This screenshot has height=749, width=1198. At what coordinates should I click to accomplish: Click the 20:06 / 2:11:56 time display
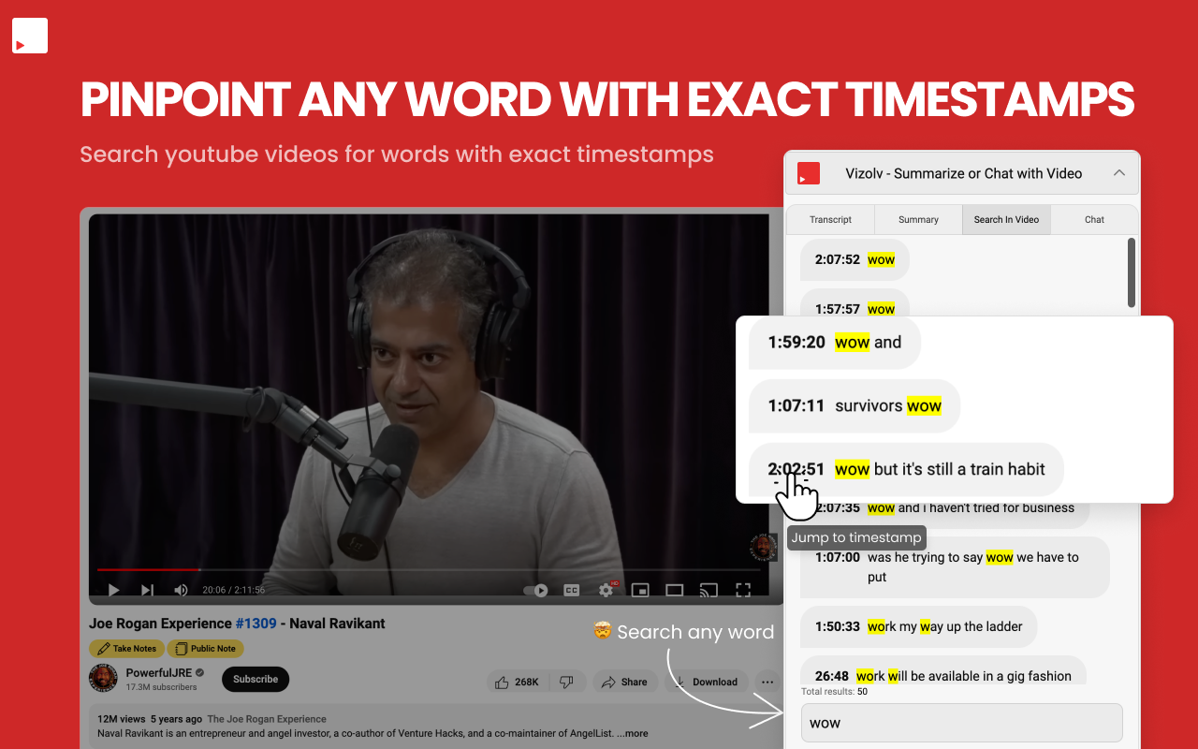233,590
